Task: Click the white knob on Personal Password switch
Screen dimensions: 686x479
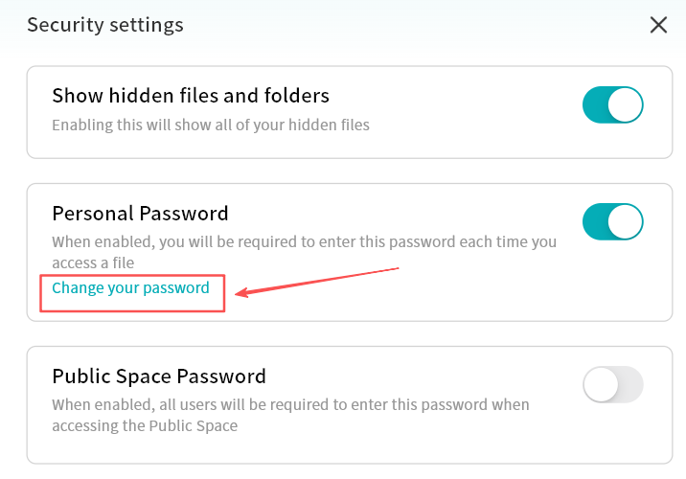Action: point(626,221)
